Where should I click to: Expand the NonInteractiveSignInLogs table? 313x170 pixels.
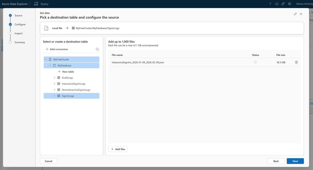(54, 90)
